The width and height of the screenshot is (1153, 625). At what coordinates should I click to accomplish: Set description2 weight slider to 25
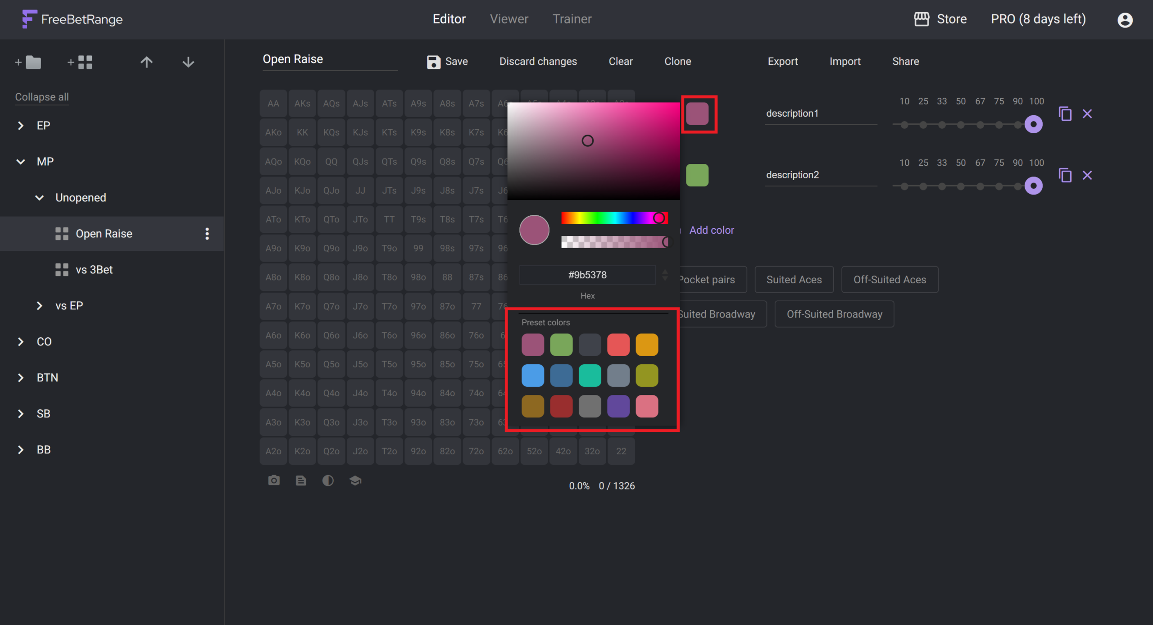tap(923, 186)
